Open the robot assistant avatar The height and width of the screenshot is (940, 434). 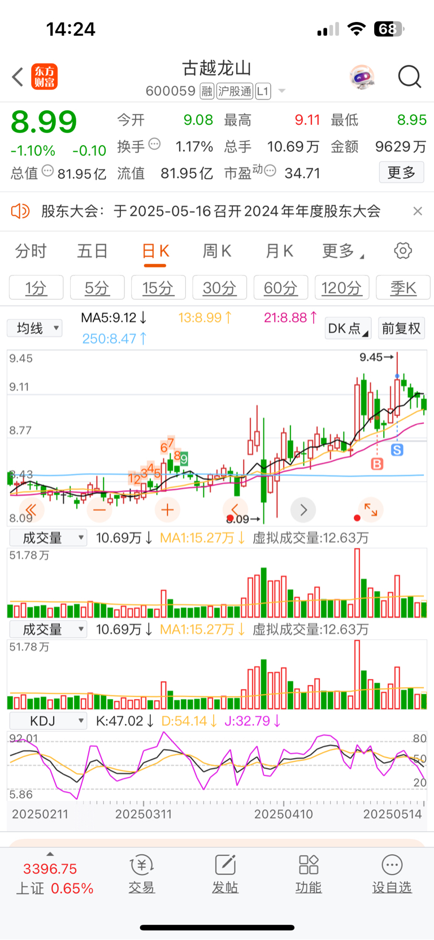pyautogui.click(x=362, y=77)
